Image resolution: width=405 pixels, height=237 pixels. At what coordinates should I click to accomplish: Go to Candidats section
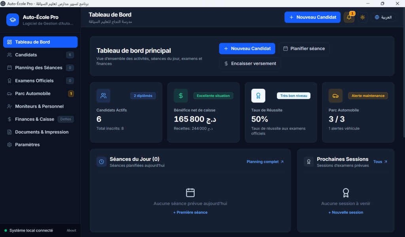(40, 55)
